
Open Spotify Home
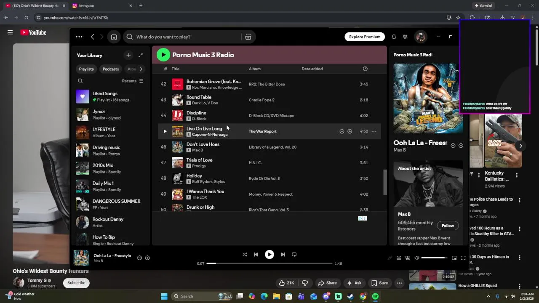(x=114, y=37)
